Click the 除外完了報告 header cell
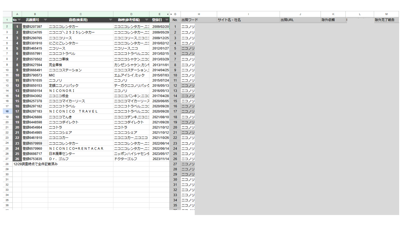The image size is (402, 226). [387, 20]
